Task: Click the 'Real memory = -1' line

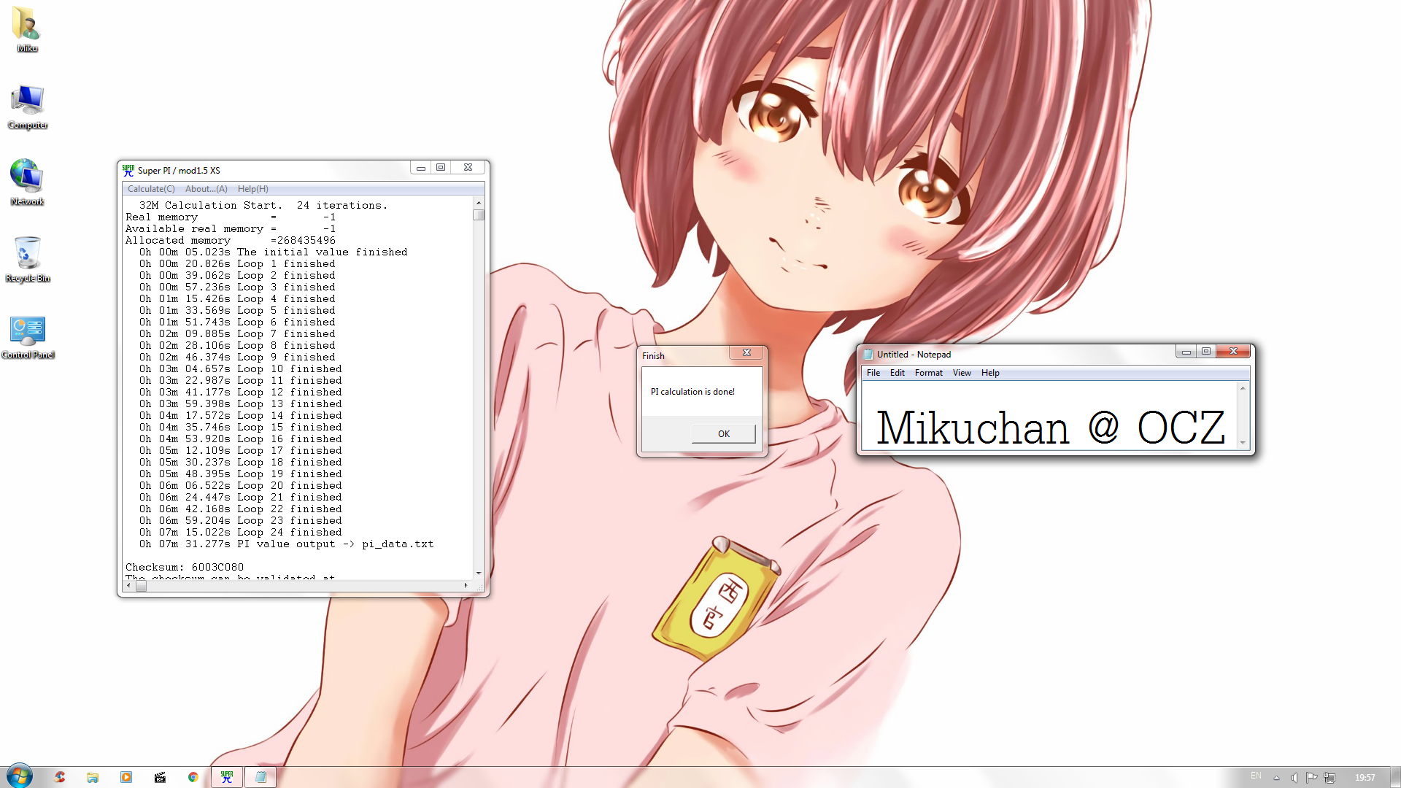Action: click(231, 217)
